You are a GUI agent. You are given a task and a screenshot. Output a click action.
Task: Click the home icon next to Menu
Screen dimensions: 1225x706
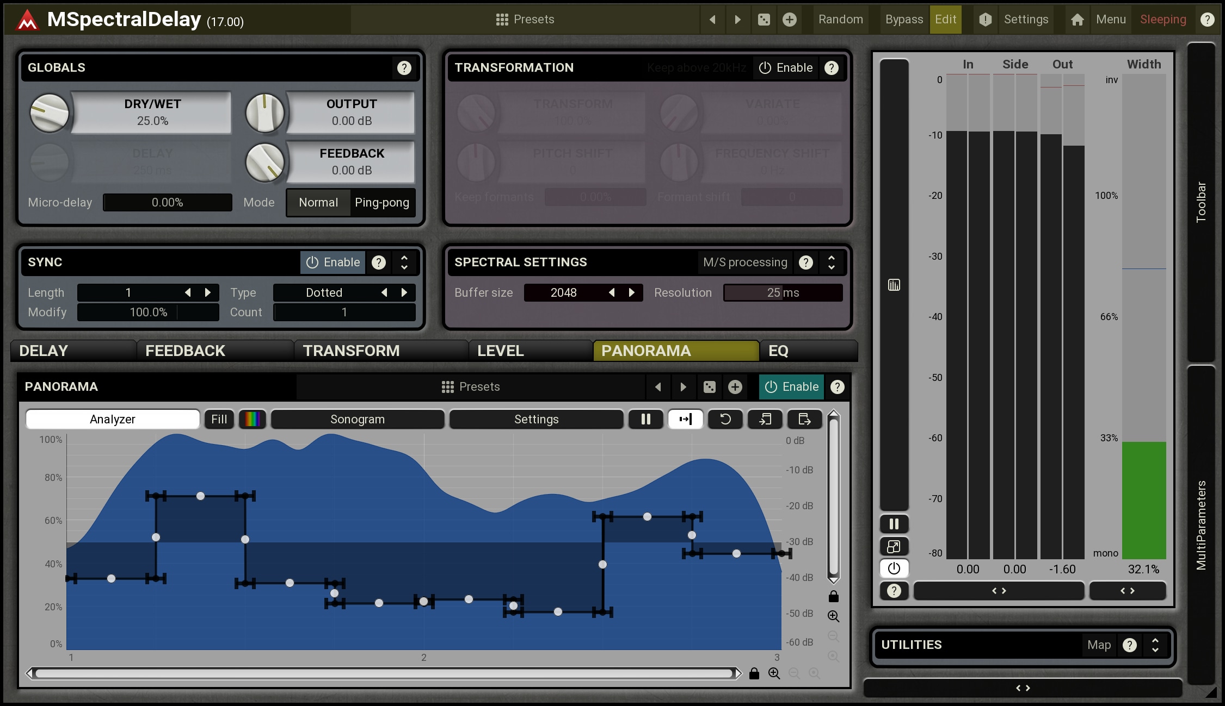[1077, 20]
